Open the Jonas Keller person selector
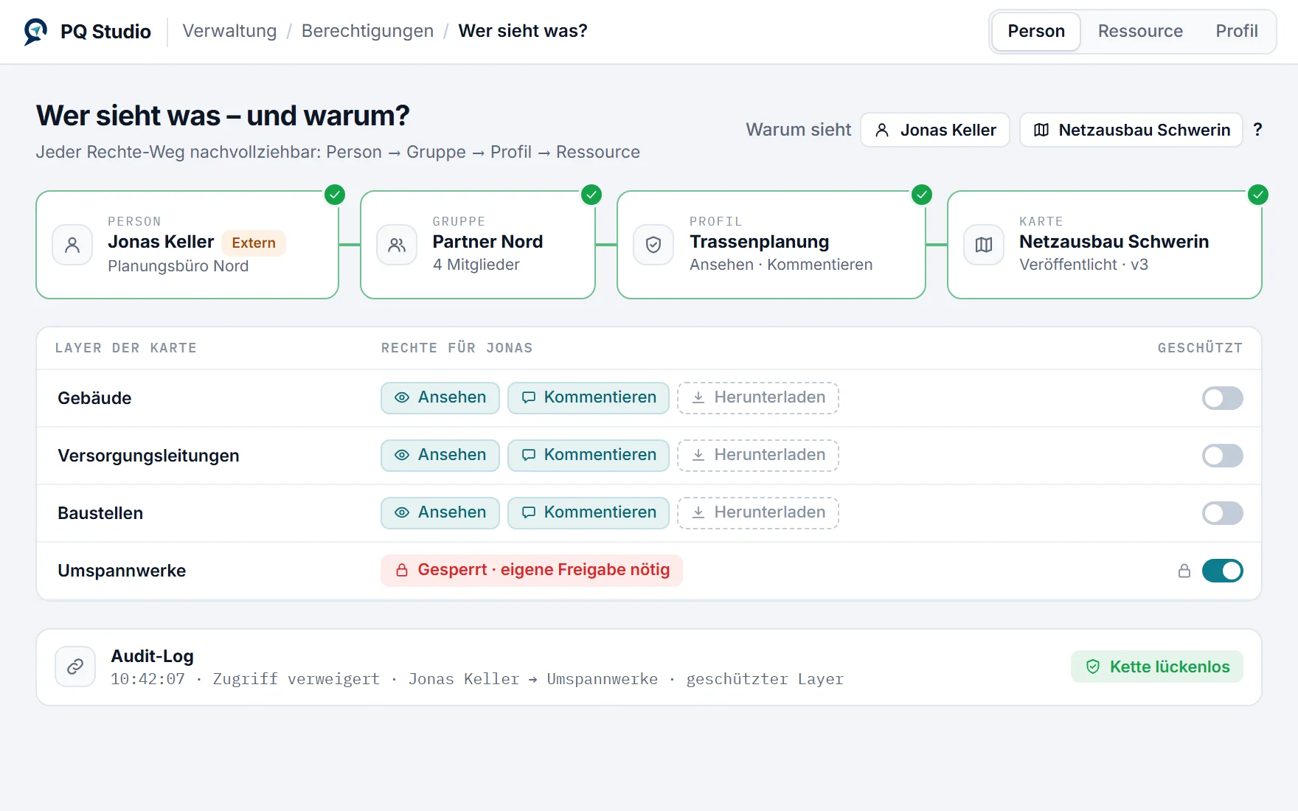Viewport: 1298px width, 811px height. point(935,130)
